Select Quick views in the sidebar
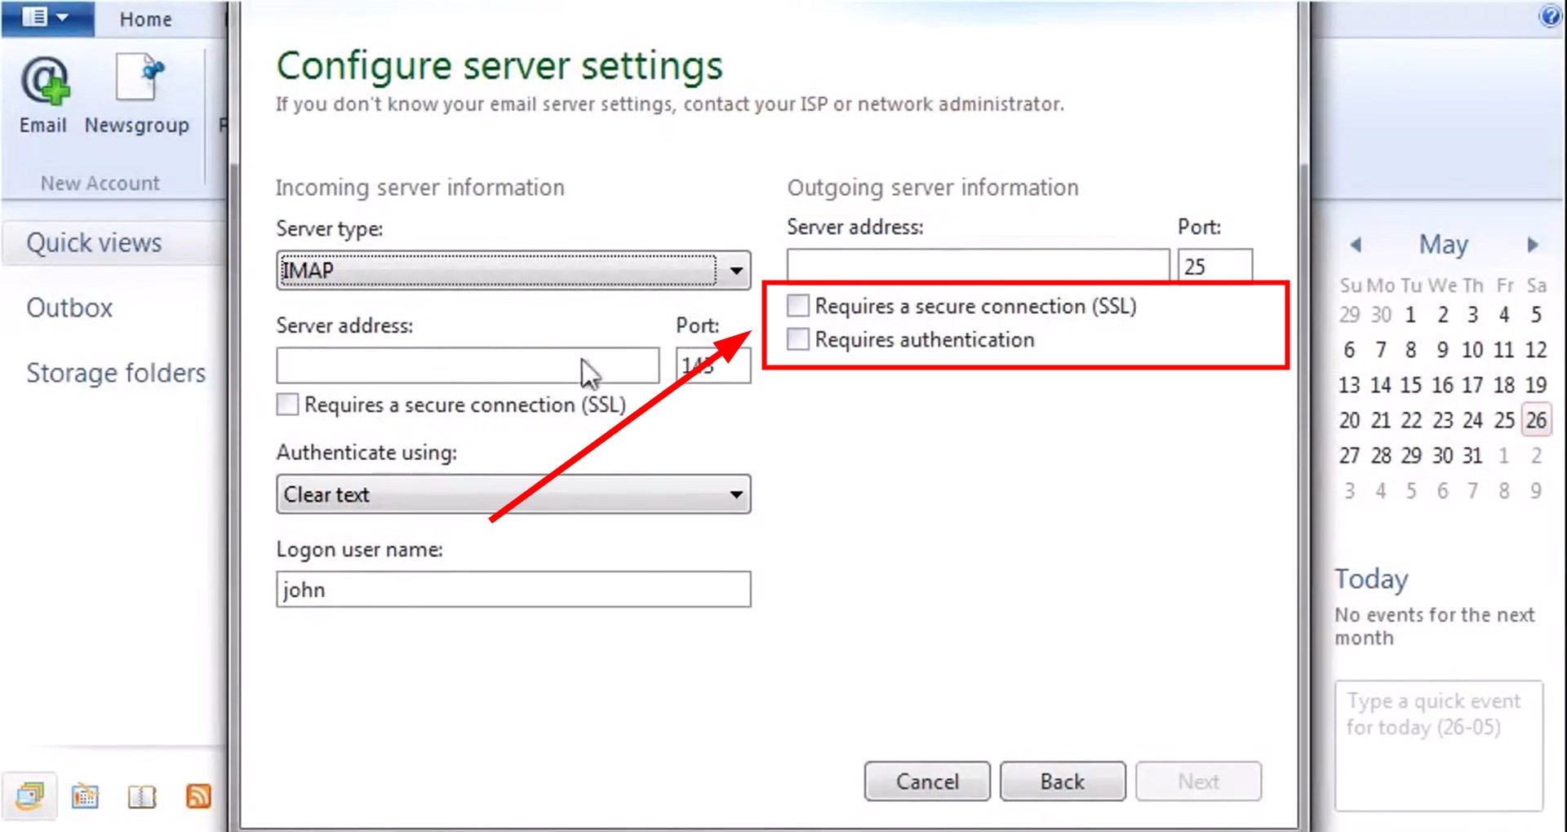 pyautogui.click(x=93, y=241)
